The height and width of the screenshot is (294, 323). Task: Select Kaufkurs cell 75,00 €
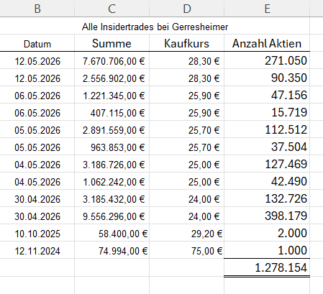coord(186,251)
